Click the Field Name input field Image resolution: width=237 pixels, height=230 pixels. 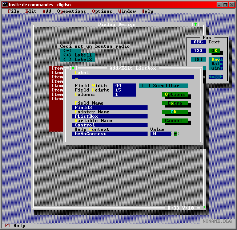tap(109, 108)
